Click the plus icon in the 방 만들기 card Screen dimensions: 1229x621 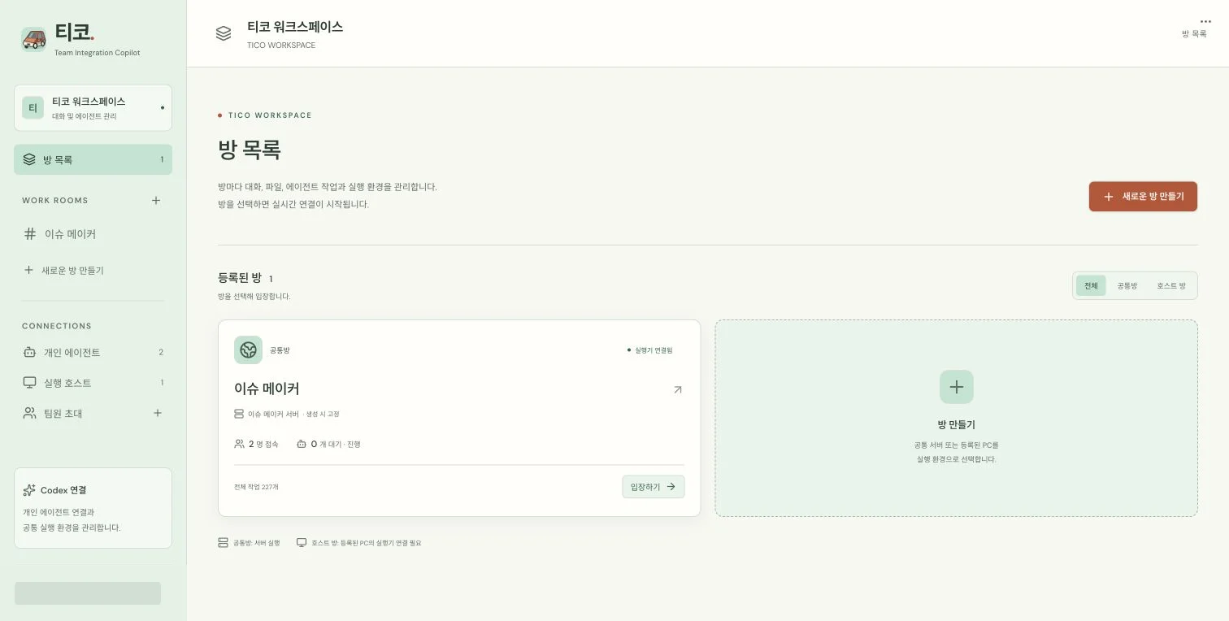[956, 387]
